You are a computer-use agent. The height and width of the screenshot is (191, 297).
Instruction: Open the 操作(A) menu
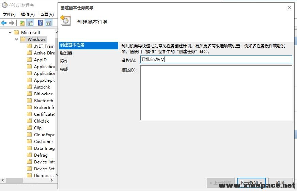pos(28,14)
